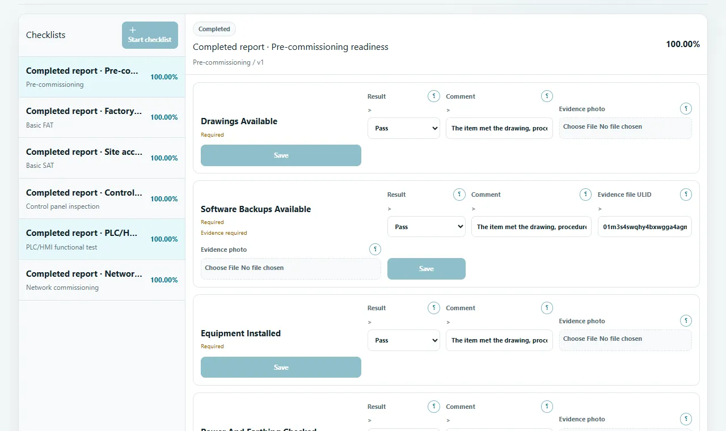The width and height of the screenshot is (726, 431).
Task: Open Evidence photo help icon in Power And Earthing row
Action: point(686,419)
